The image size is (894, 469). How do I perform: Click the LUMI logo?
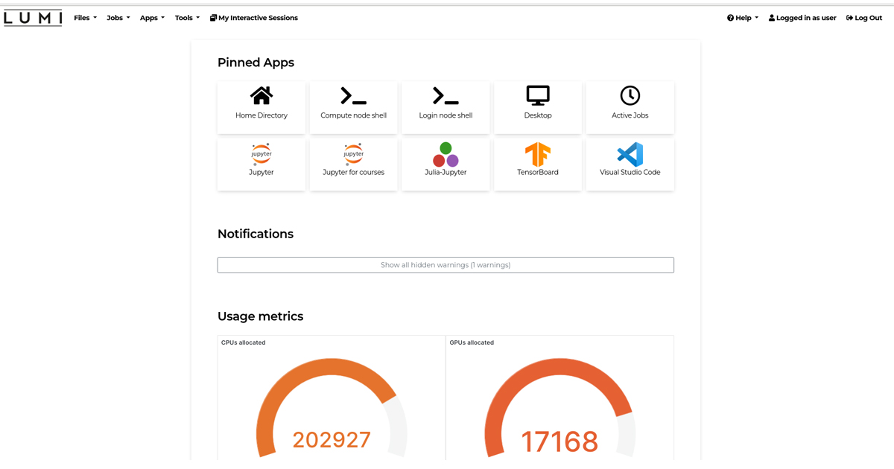33,18
